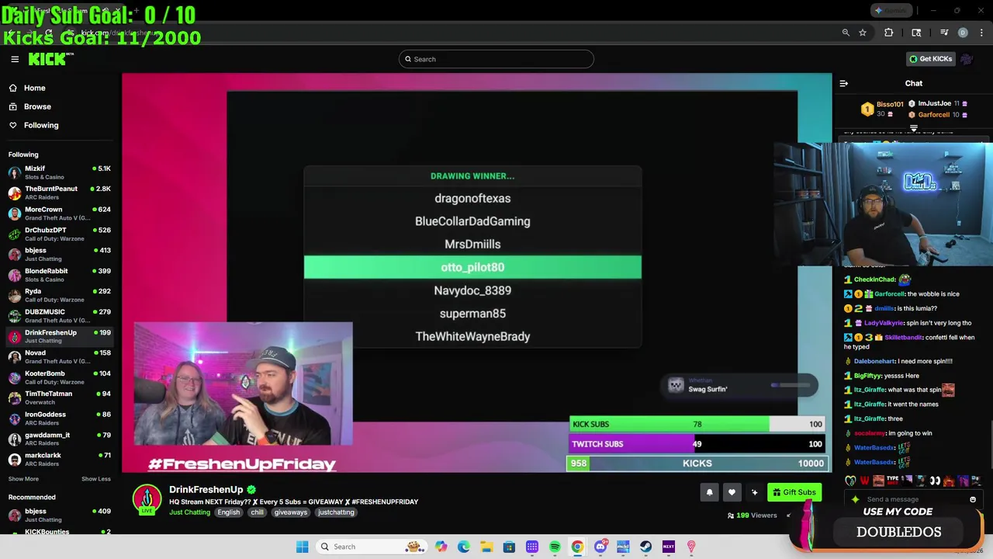993x559 pixels.
Task: Open Following in the sidebar
Action: [x=40, y=125]
